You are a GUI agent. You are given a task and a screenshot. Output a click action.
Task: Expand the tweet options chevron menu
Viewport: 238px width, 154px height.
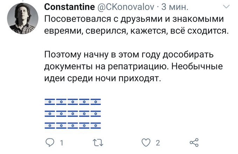tap(226, 7)
